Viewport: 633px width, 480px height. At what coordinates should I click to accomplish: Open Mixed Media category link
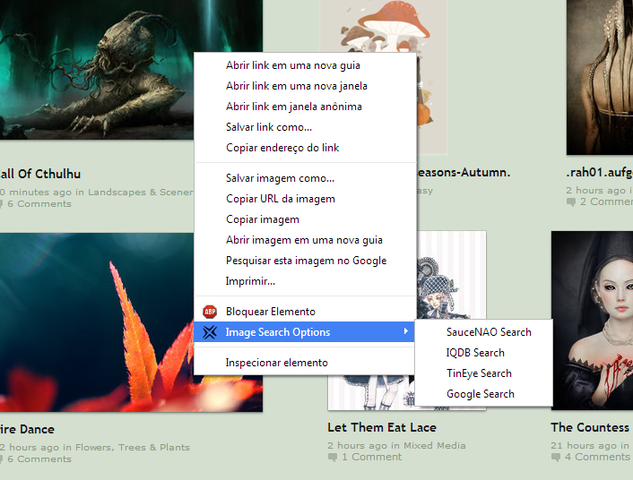[x=435, y=445]
